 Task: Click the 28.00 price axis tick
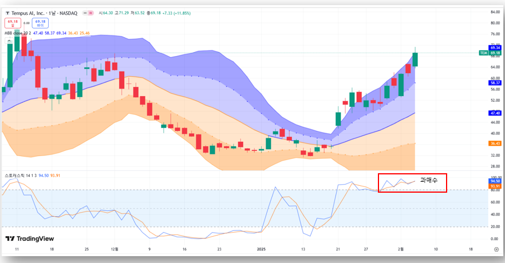click(x=495, y=166)
